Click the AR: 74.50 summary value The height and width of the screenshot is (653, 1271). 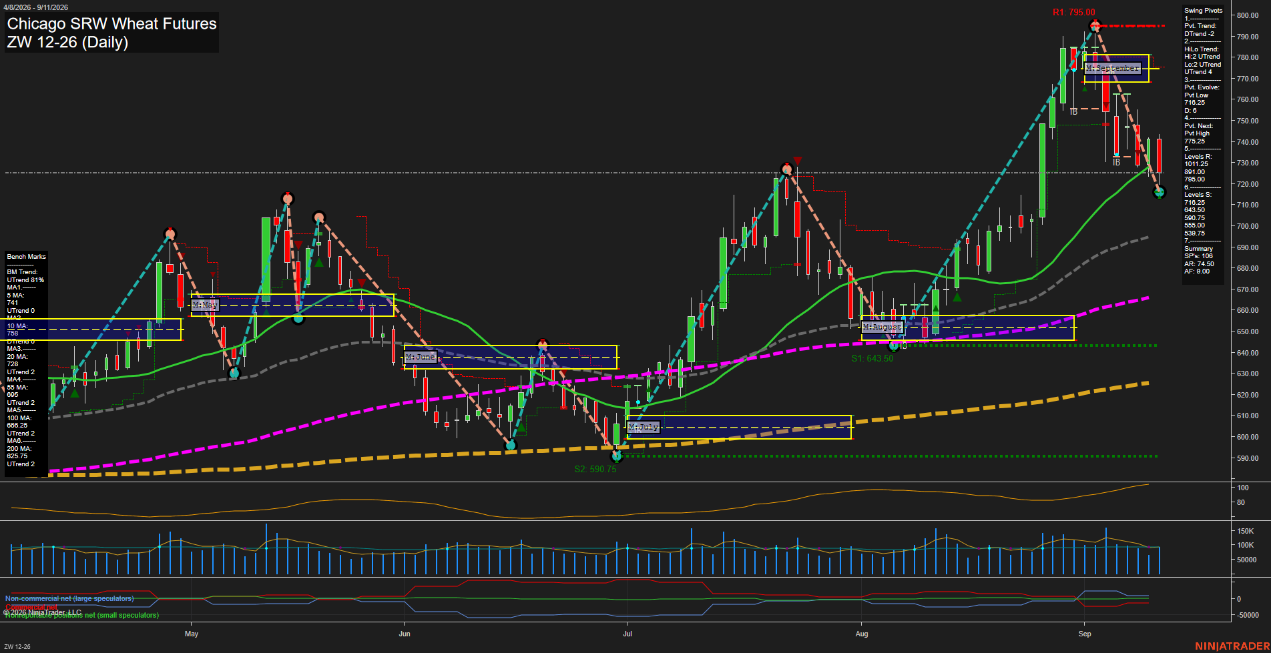pos(1200,264)
